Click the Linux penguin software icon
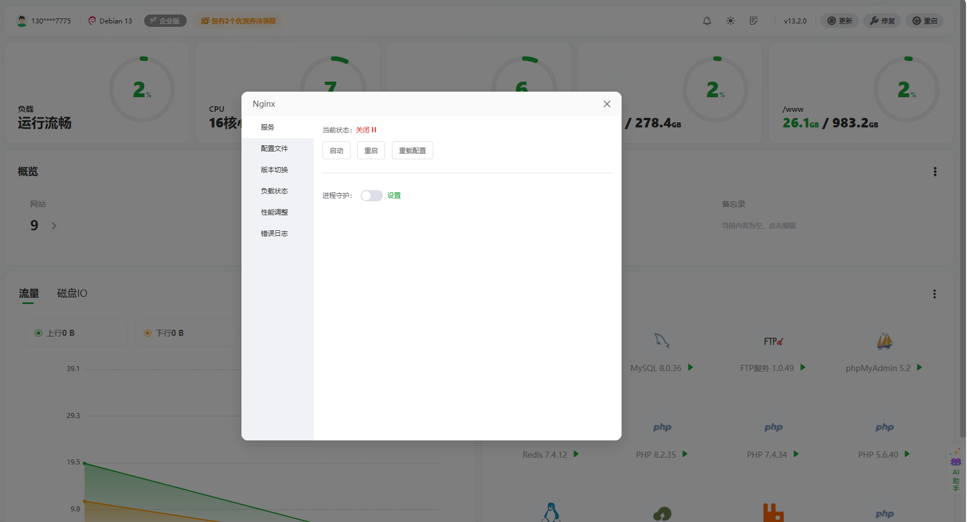The width and height of the screenshot is (967, 522). 551,512
